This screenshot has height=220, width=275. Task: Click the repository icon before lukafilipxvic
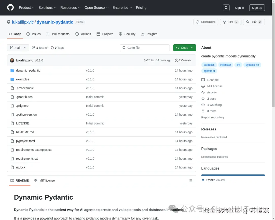pos(9,22)
